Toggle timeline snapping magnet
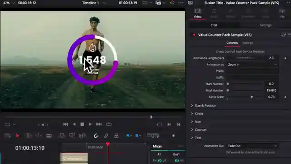 click(96, 136)
